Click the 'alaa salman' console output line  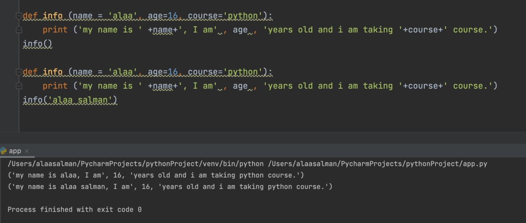tap(170, 187)
